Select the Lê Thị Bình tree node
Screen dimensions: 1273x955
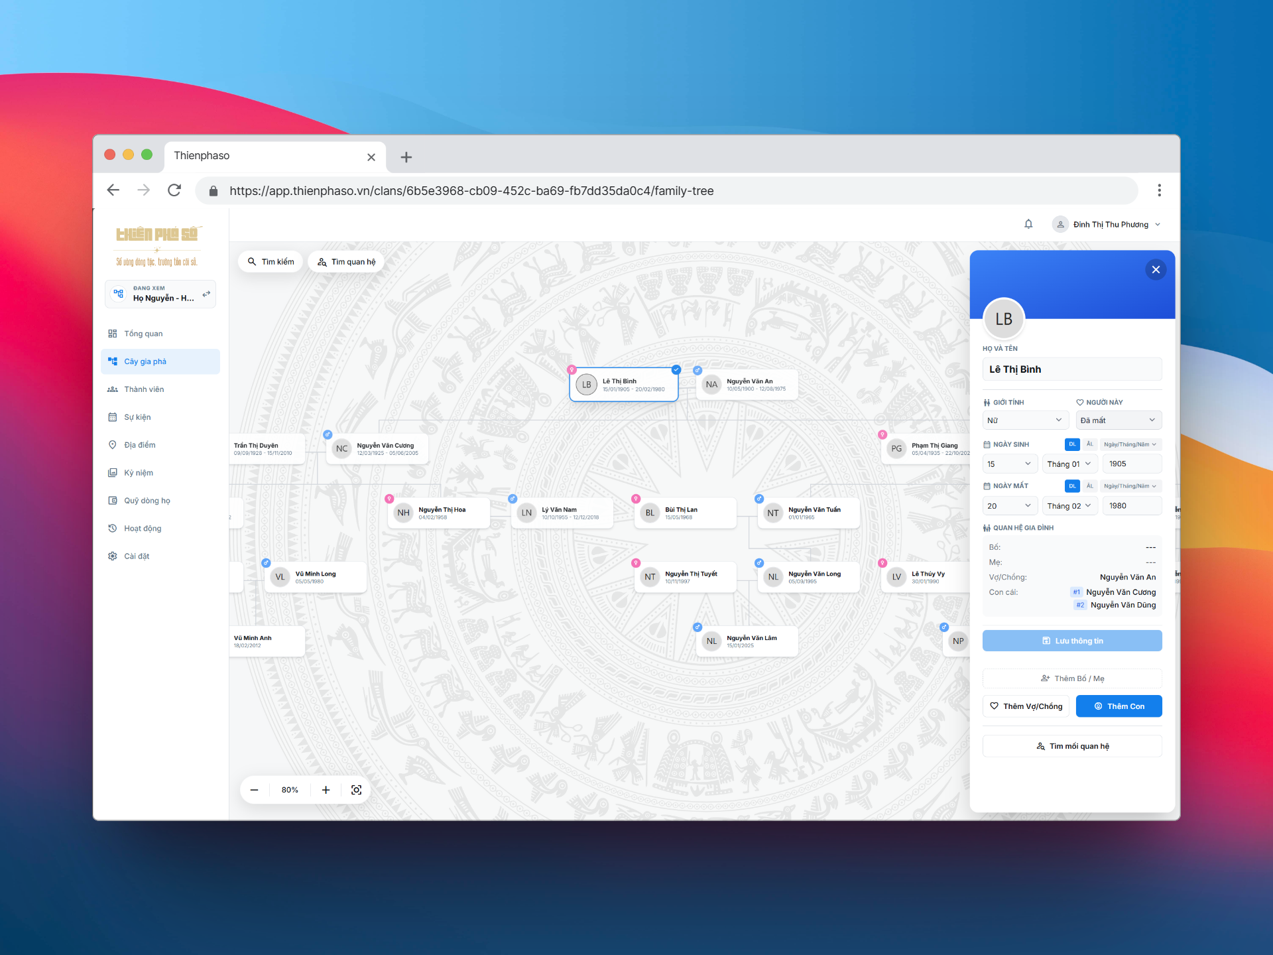pos(624,385)
